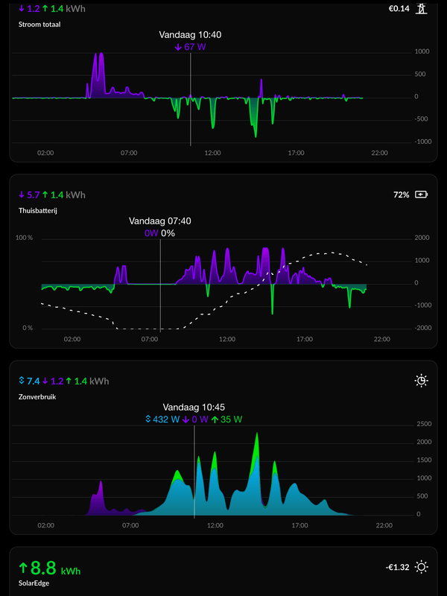Screen dimensions: 447x596
Task: Tap the purple down arrow next to 67 W
Action: [178, 47]
